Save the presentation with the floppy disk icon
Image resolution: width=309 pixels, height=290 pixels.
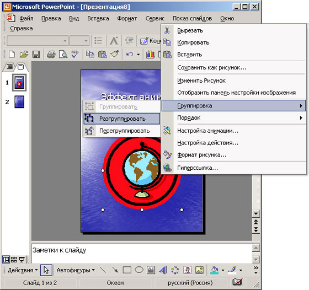tap(36, 54)
